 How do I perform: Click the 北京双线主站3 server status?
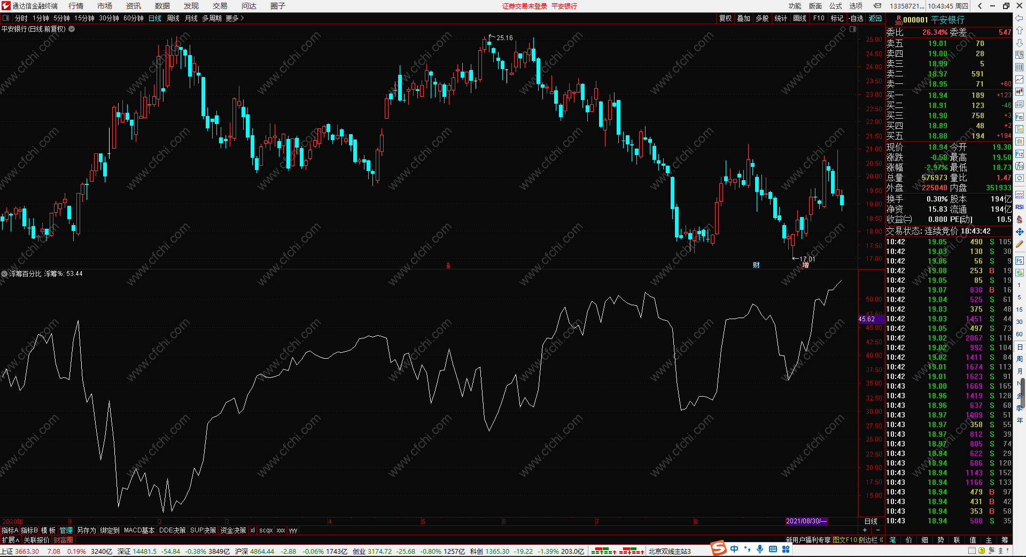point(670,551)
